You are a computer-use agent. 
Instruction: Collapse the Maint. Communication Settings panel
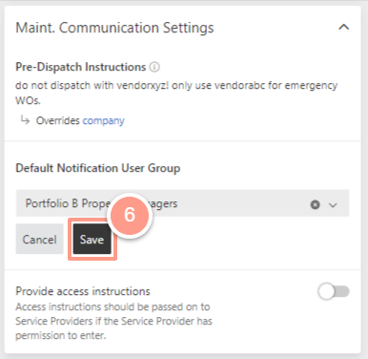point(343,28)
